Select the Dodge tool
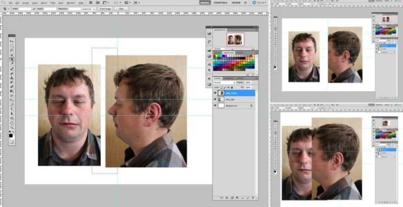 click(x=12, y=100)
